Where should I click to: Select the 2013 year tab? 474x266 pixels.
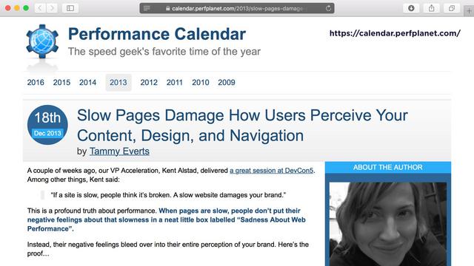(x=118, y=82)
